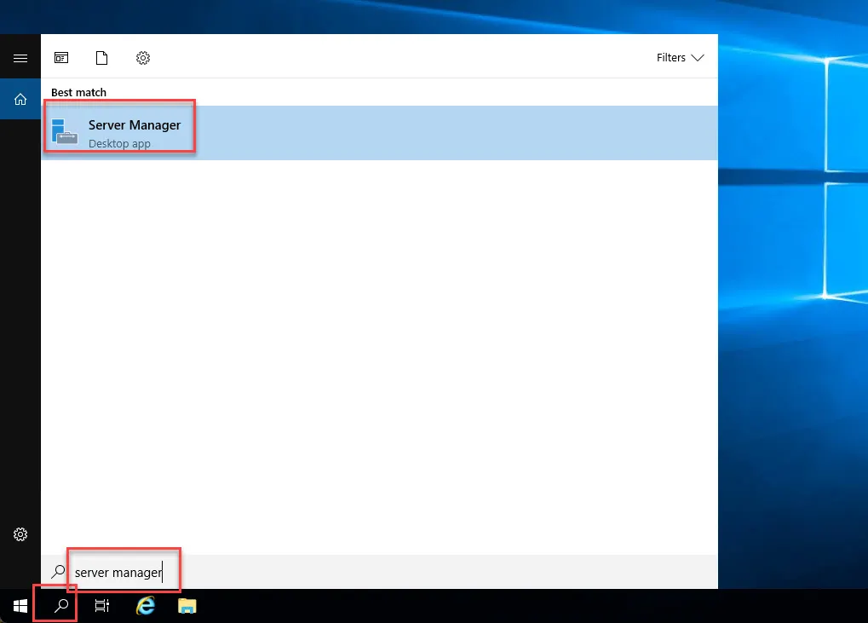
Task: Click the desktop wallpaper area
Action: coord(792,341)
